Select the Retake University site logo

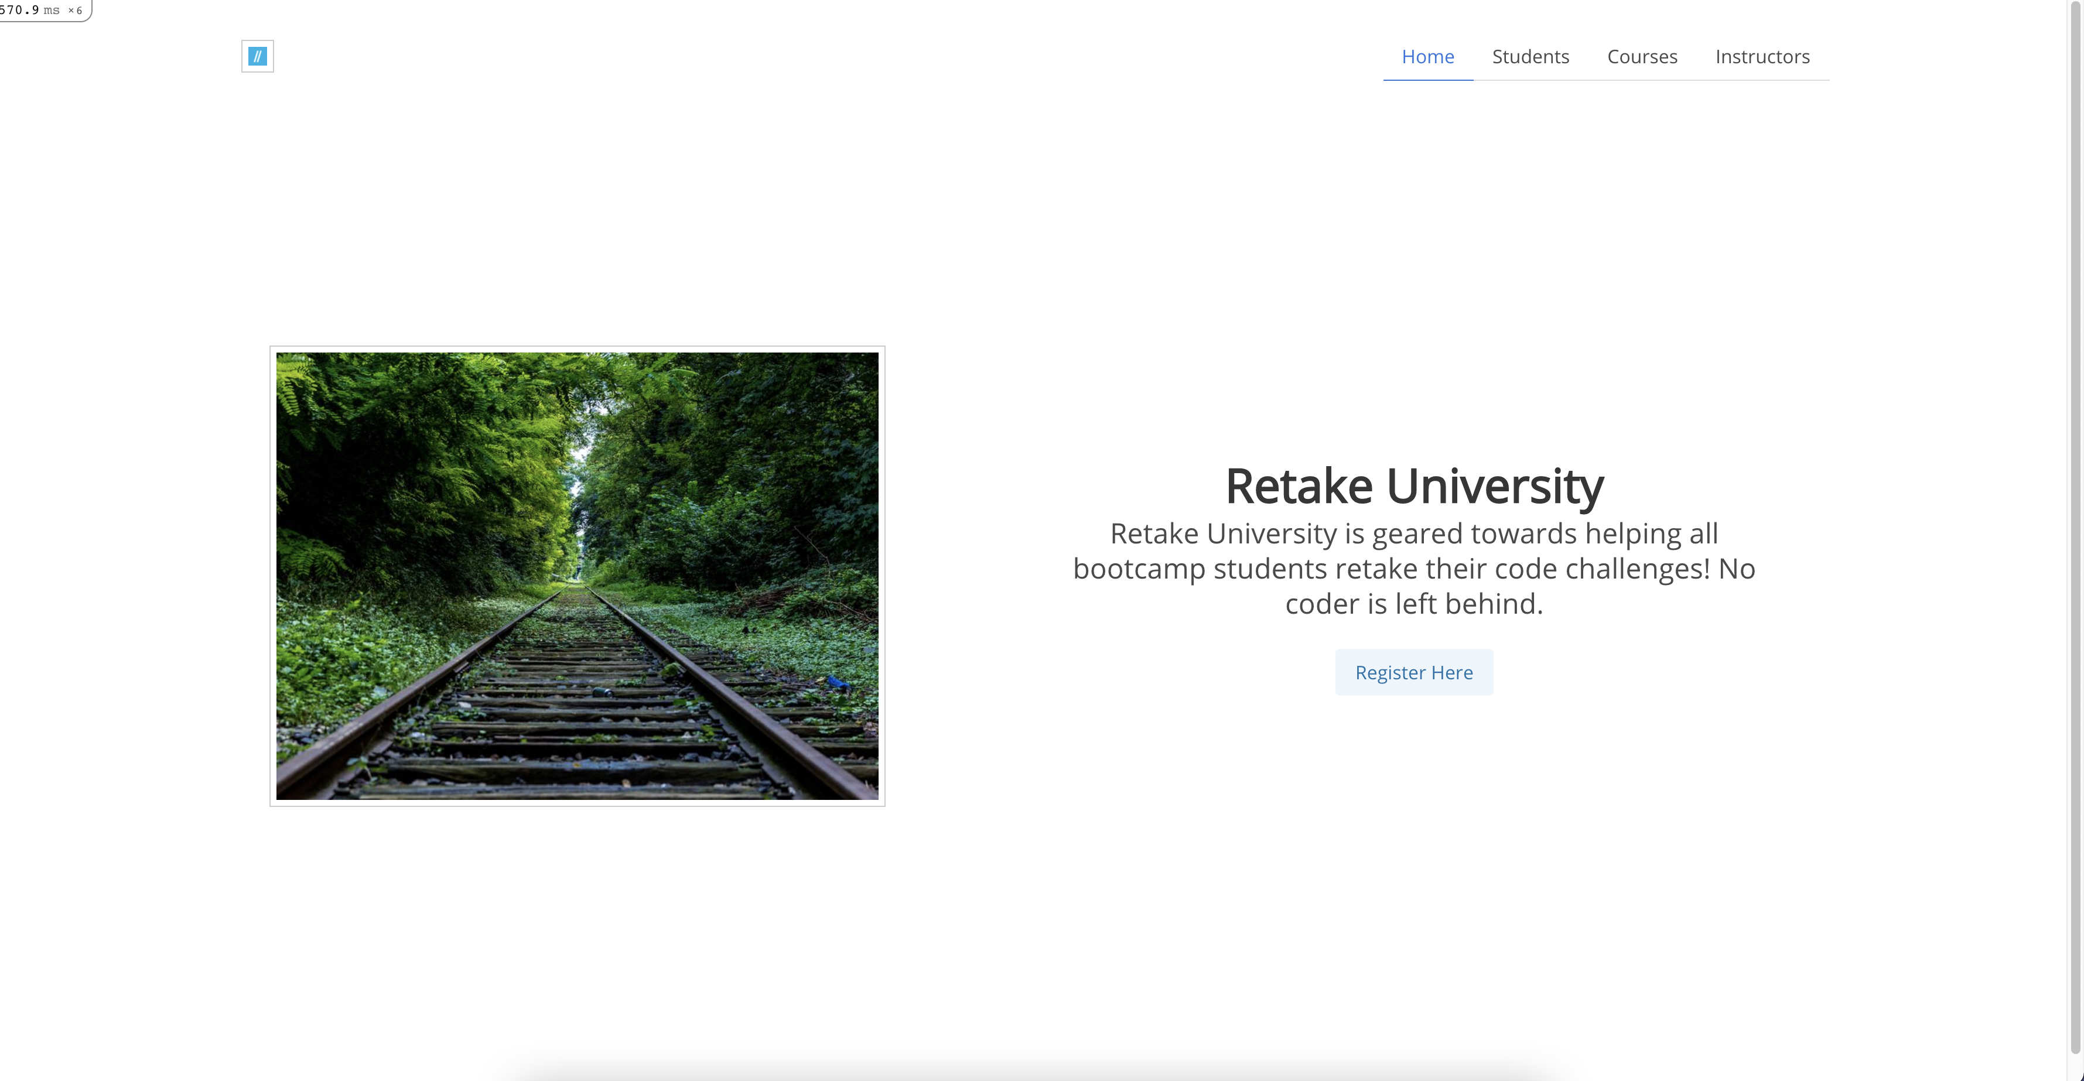(257, 56)
